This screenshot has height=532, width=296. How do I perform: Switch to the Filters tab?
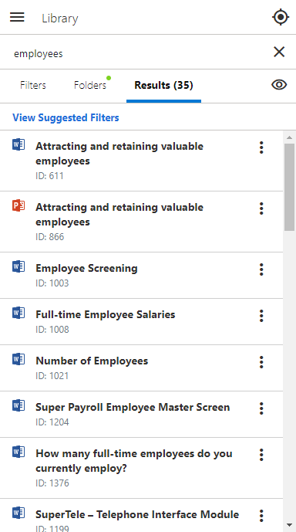click(33, 85)
